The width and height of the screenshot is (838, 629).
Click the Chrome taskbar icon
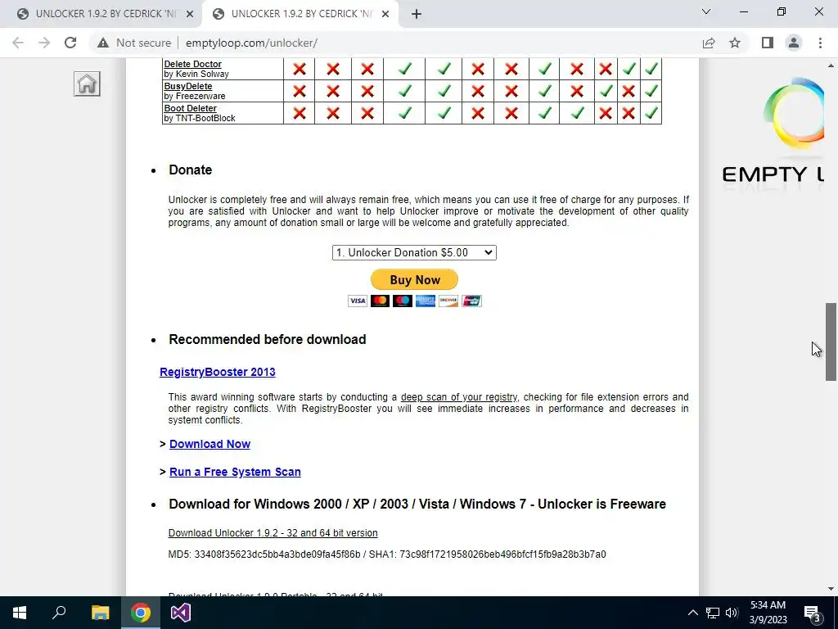141,613
